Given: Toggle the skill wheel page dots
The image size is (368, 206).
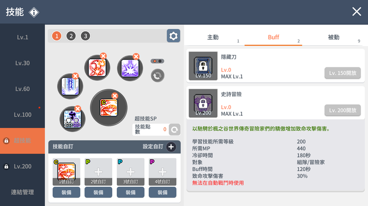Looking at the screenshot, I should tap(157, 61).
